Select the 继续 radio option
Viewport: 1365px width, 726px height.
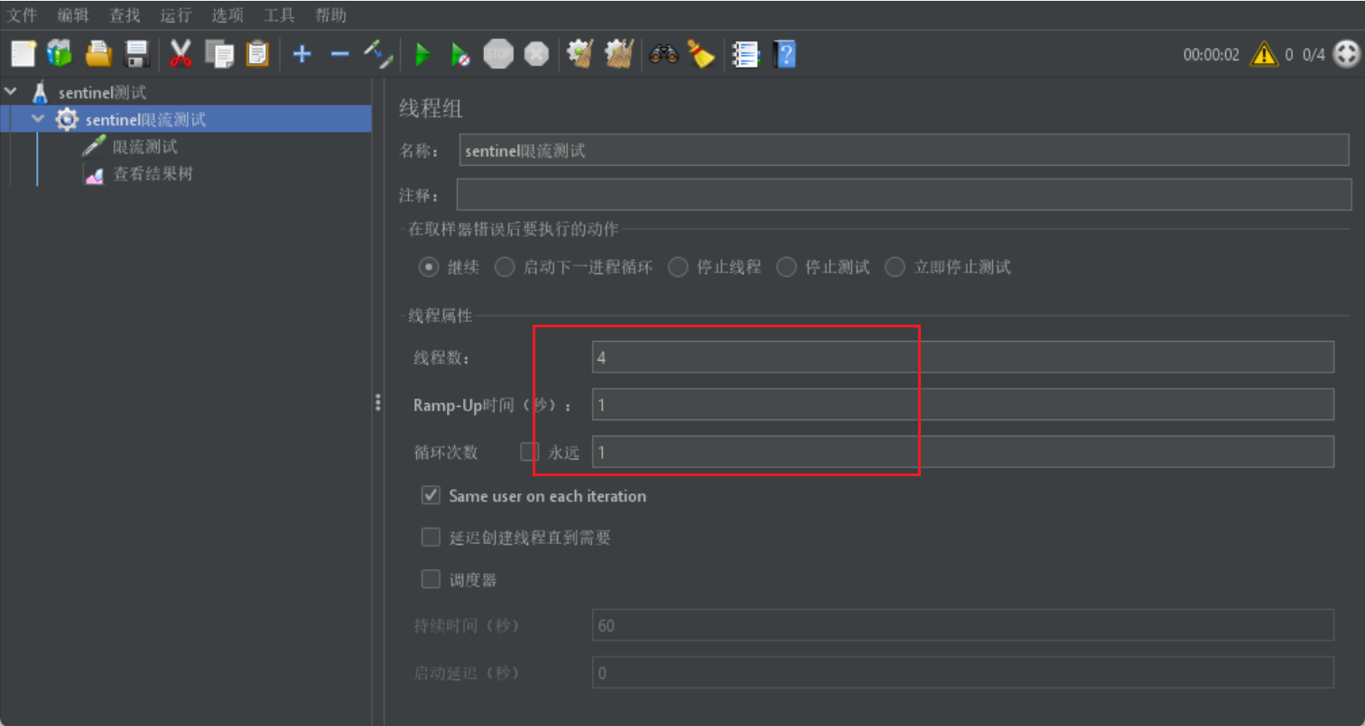pyautogui.click(x=428, y=267)
